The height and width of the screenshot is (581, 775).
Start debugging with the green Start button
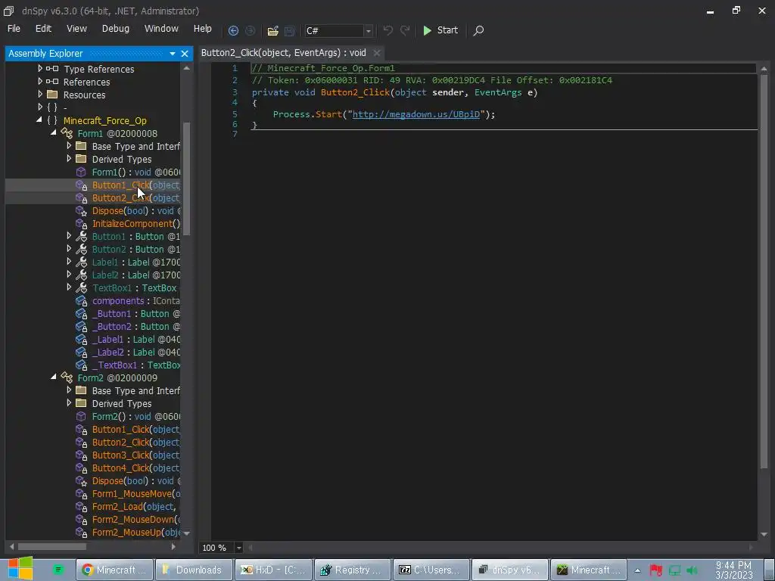(440, 30)
